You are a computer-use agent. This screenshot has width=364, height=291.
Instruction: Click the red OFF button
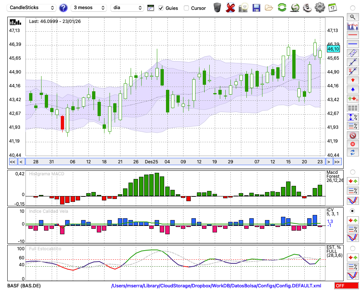click(x=346, y=286)
